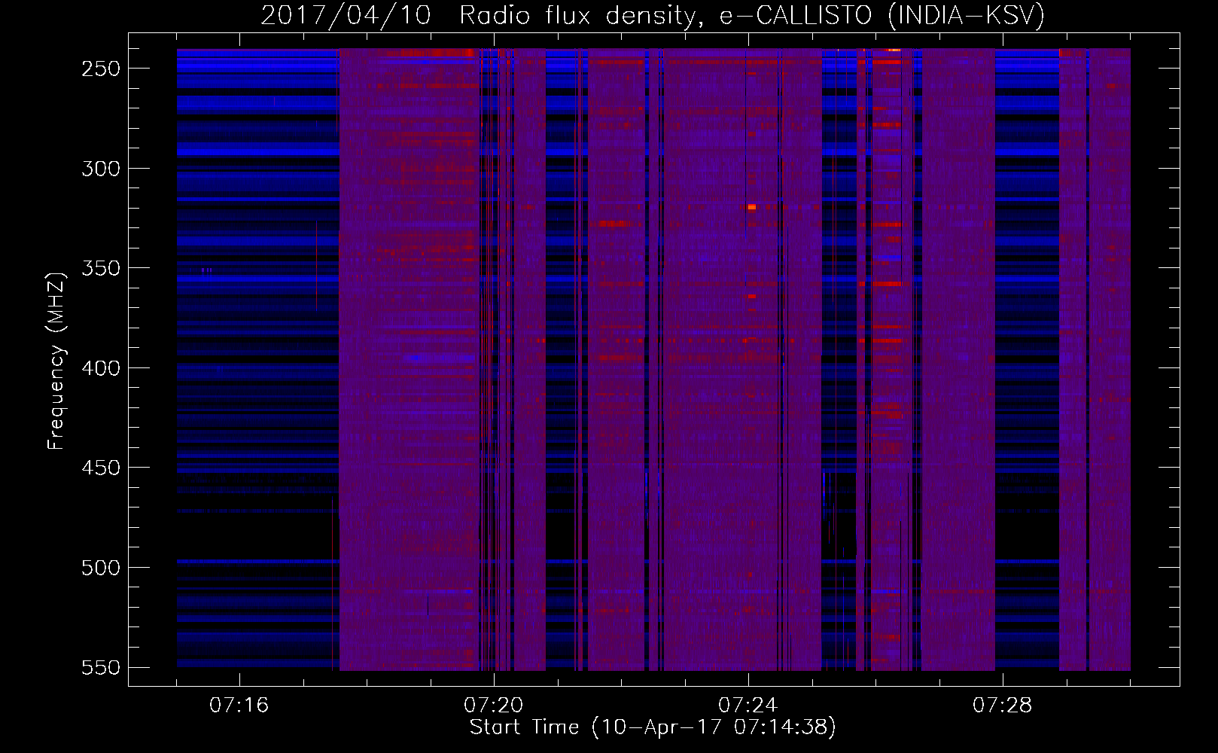1218x753 pixels.
Task: Click the 500 frequency tick label
Action: point(101,568)
